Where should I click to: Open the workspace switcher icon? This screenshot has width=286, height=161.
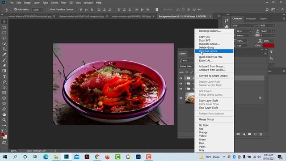click(x=273, y=10)
